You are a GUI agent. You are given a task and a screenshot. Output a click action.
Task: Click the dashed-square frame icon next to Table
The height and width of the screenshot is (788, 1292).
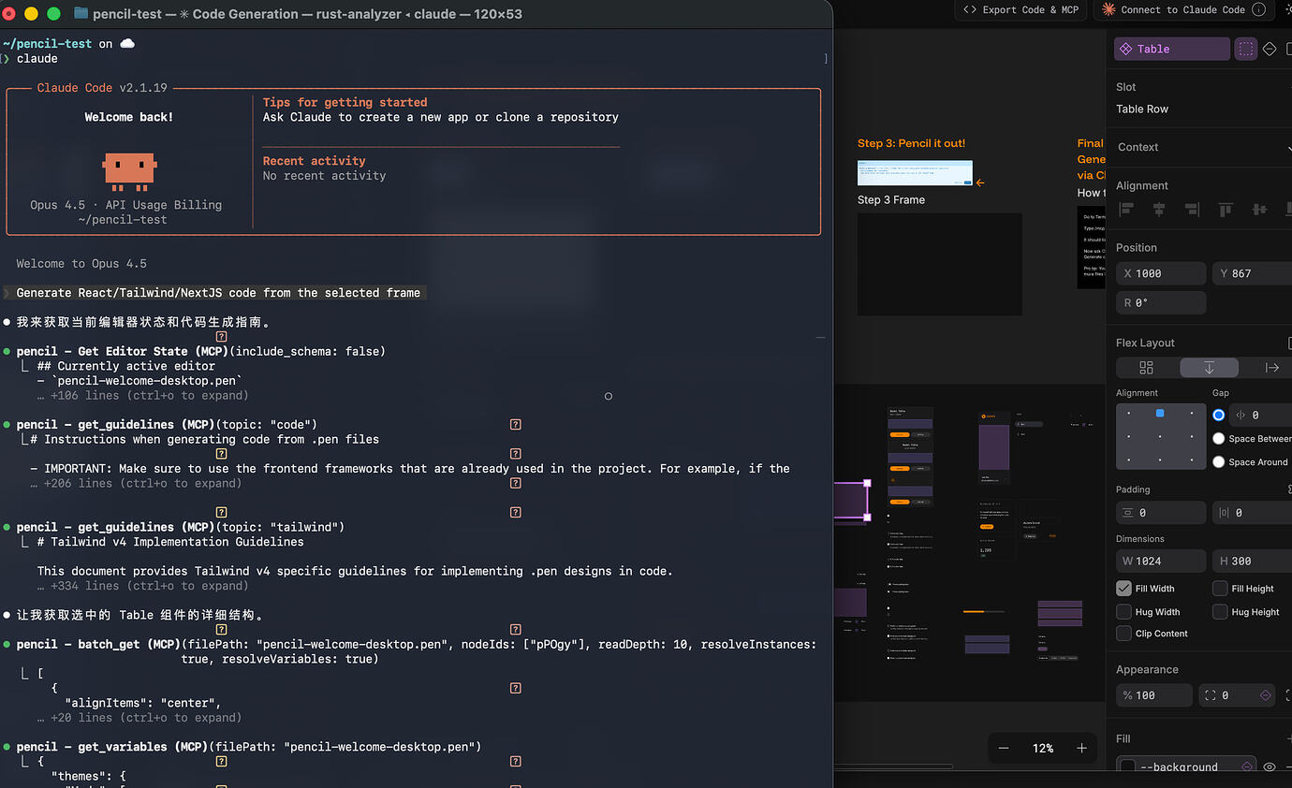(x=1245, y=49)
